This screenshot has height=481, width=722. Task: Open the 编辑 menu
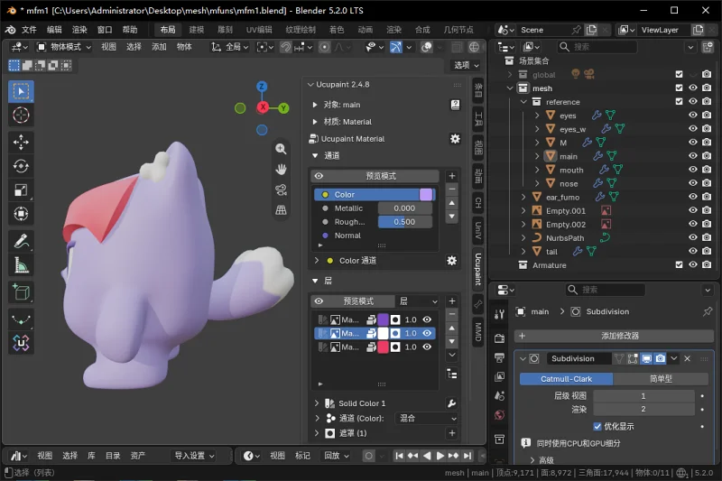[54, 30]
